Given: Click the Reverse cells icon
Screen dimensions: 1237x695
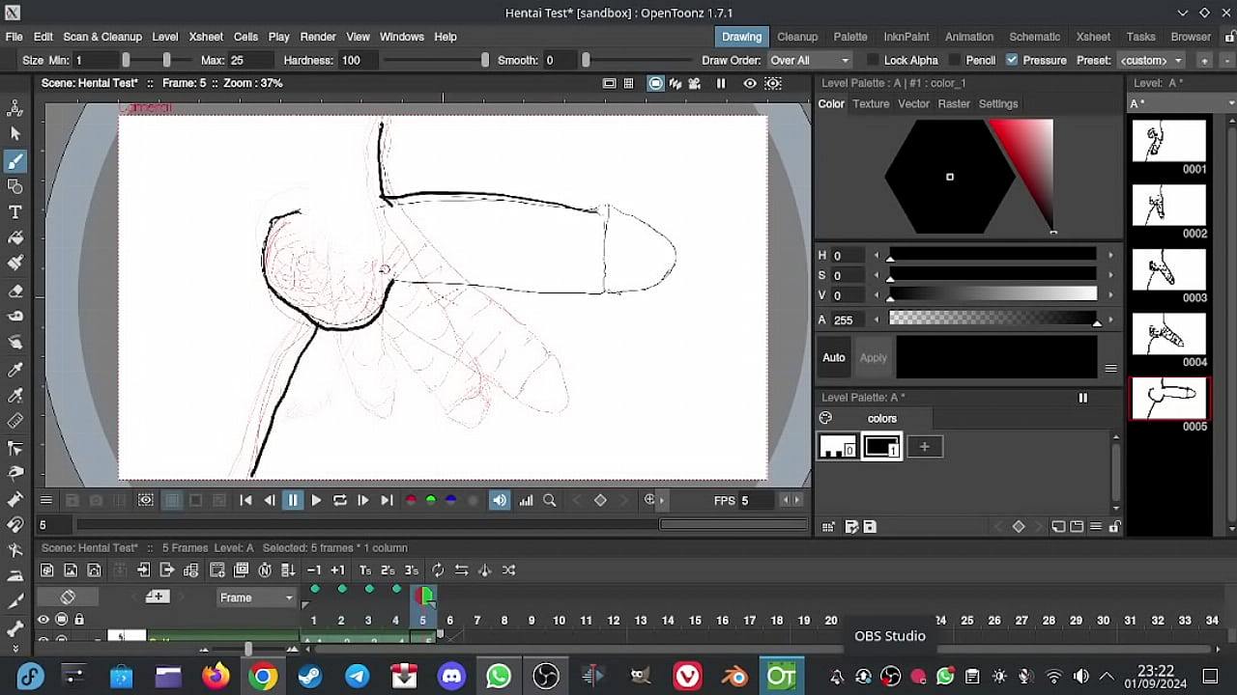Looking at the screenshot, I should pyautogui.click(x=461, y=570).
